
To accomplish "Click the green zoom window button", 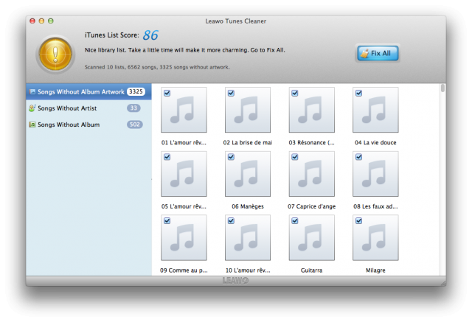I will (51, 21).
